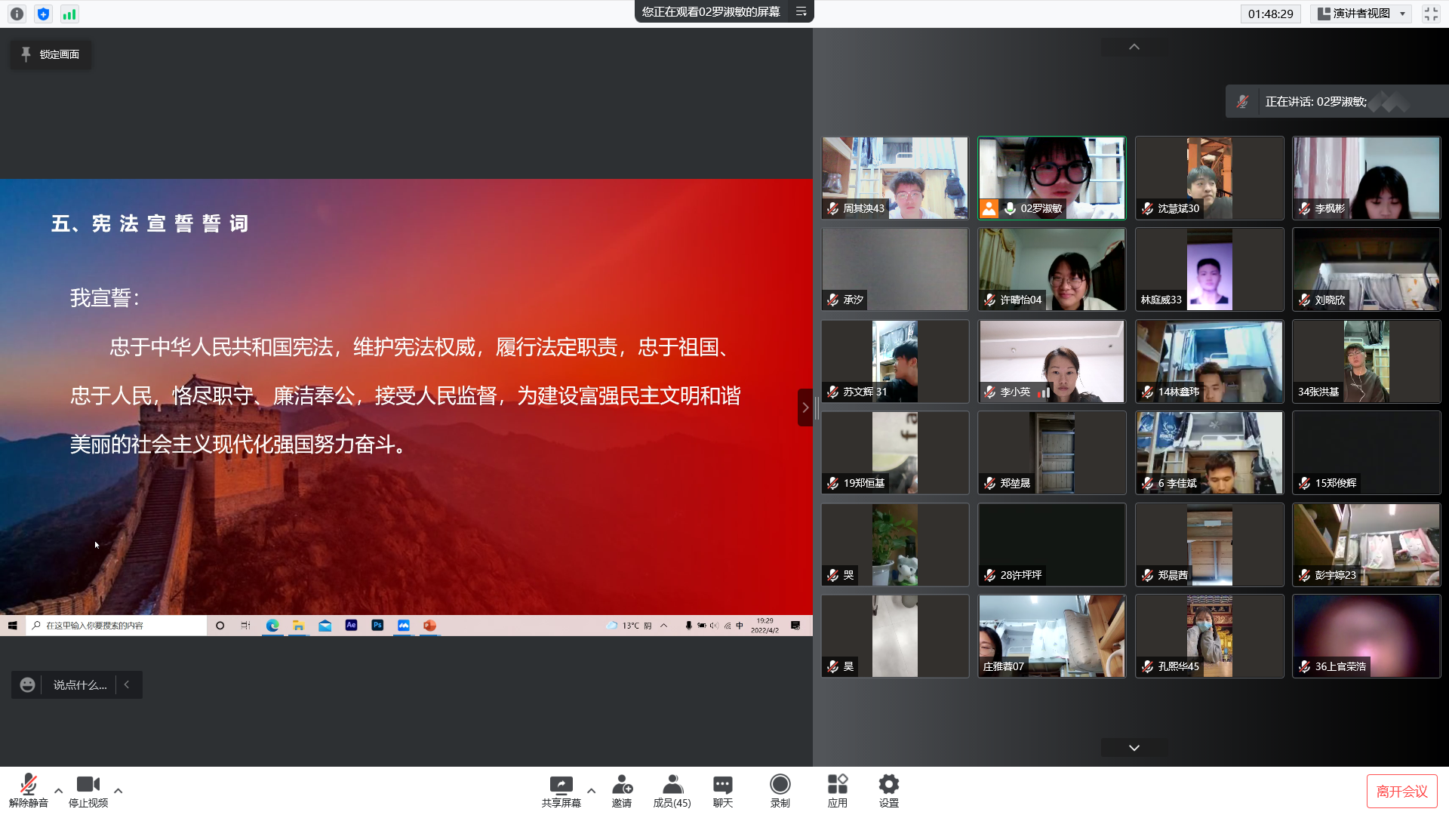The width and height of the screenshot is (1449, 815).
Task: Open the 演讲者视图 layout dropdown
Action: coord(1361,14)
